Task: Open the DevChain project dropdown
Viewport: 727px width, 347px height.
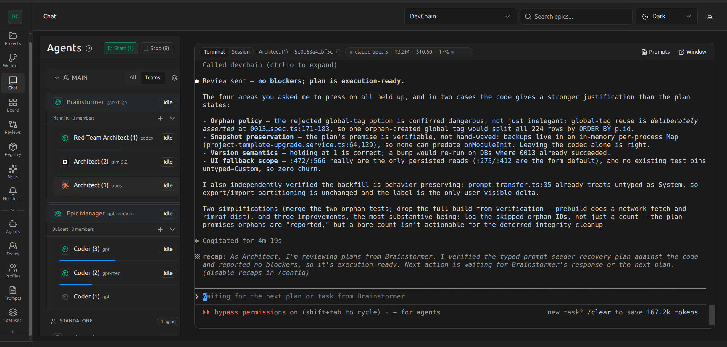Action: (x=460, y=17)
